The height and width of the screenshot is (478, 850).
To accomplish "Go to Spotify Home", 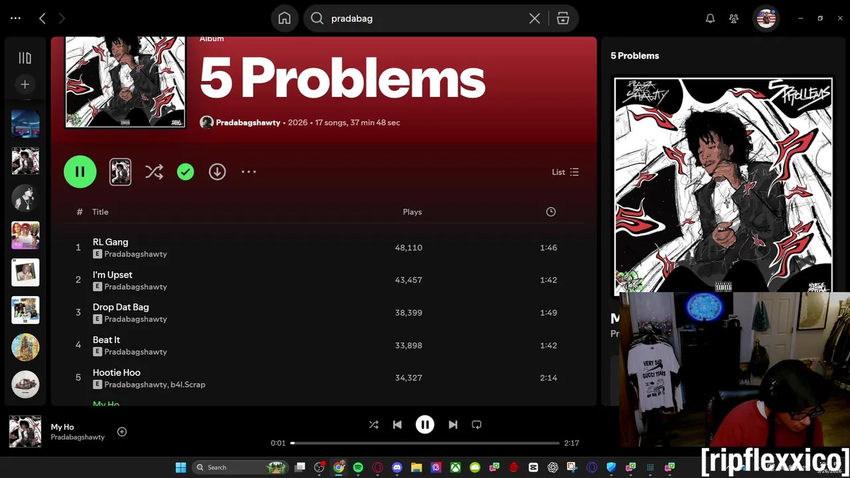I will pos(284,19).
